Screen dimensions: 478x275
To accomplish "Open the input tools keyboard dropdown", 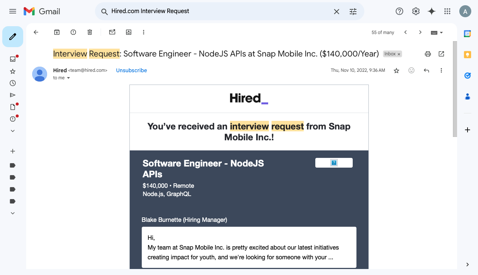I will tap(436, 33).
